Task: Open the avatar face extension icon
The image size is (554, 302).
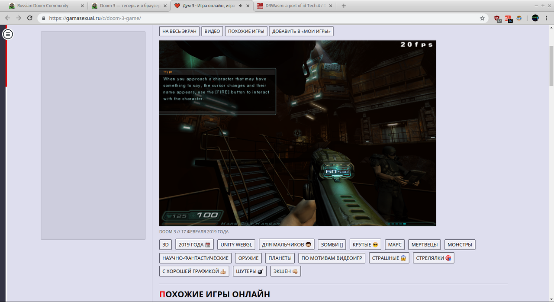Action: tap(519, 18)
